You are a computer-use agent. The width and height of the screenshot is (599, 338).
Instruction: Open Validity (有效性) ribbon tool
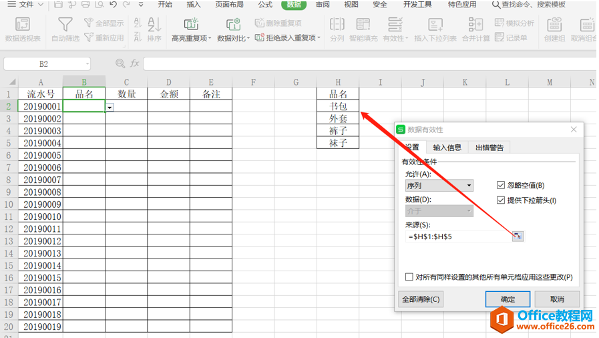[x=395, y=29]
